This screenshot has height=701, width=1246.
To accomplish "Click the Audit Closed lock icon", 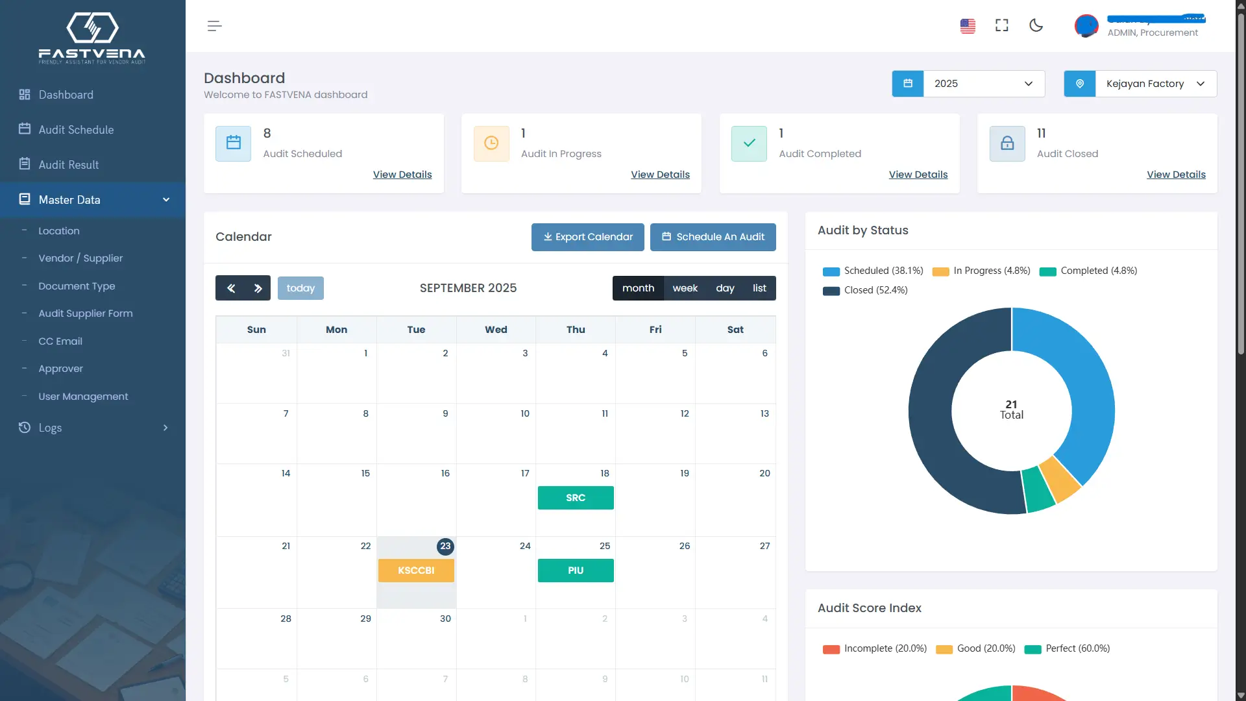I will tap(1007, 143).
